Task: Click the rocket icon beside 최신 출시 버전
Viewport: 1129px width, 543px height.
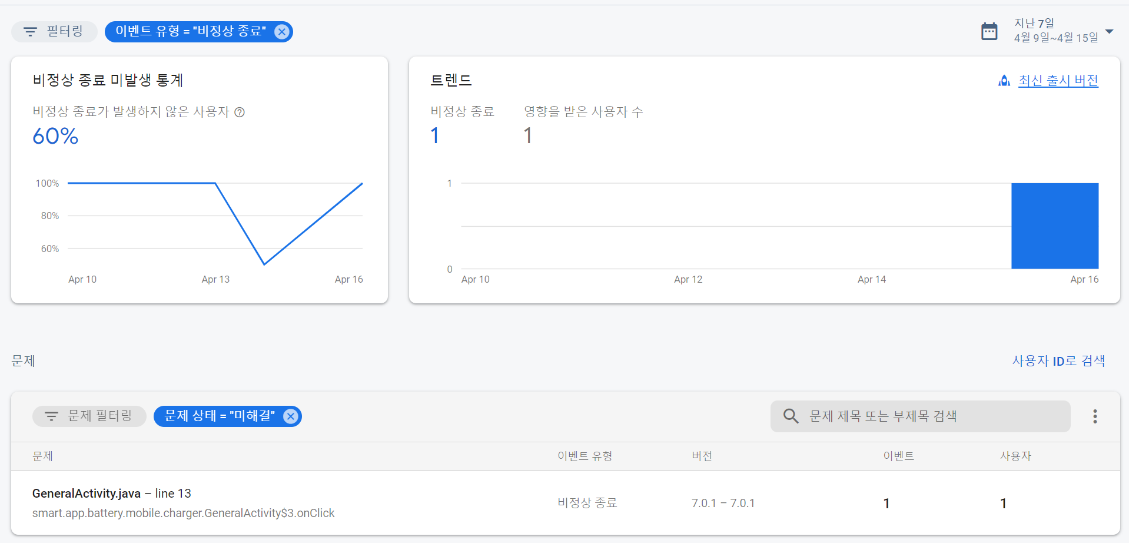Action: tap(1004, 81)
